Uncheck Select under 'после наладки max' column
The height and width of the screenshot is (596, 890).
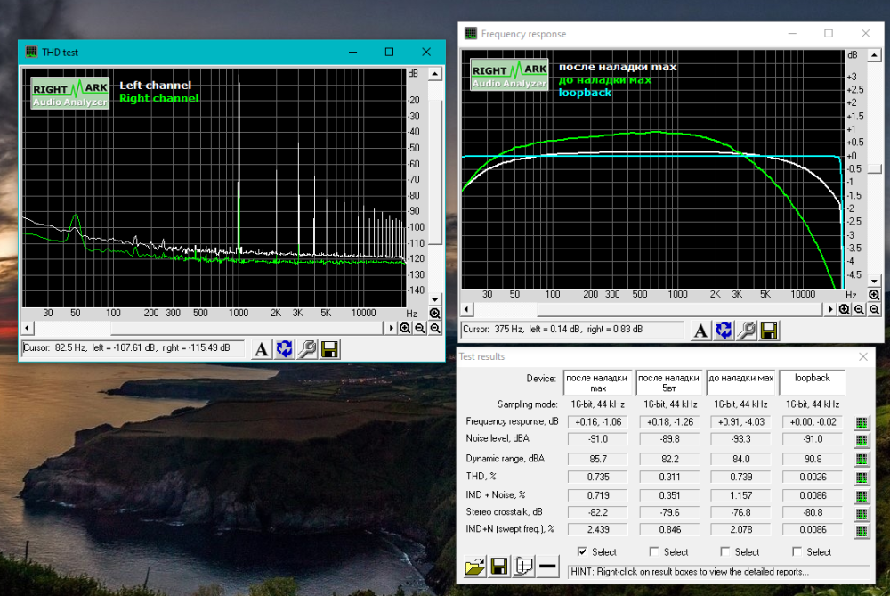click(582, 552)
